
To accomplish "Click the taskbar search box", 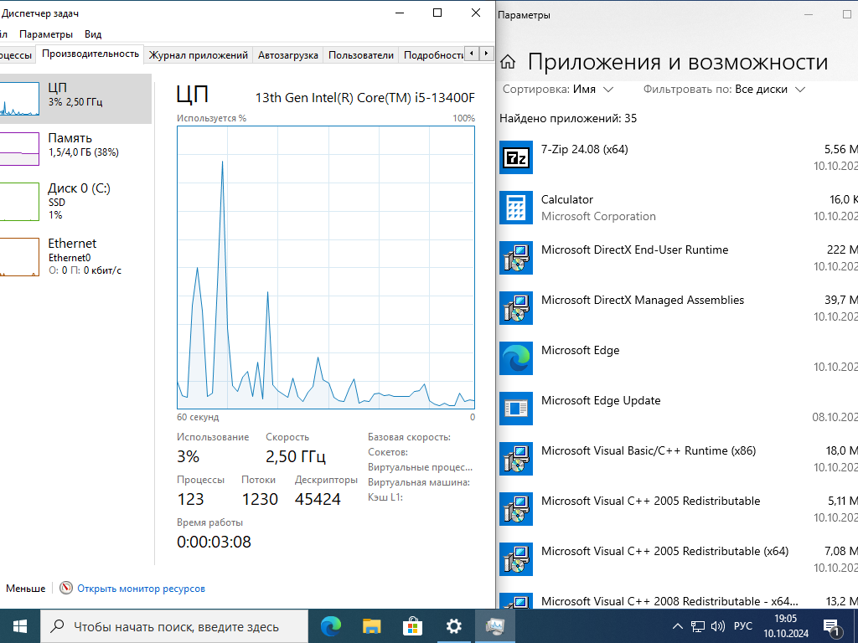I will point(174,626).
